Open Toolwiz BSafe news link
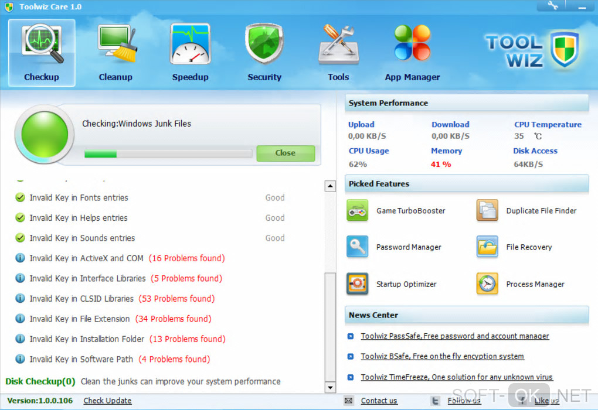 443,356
